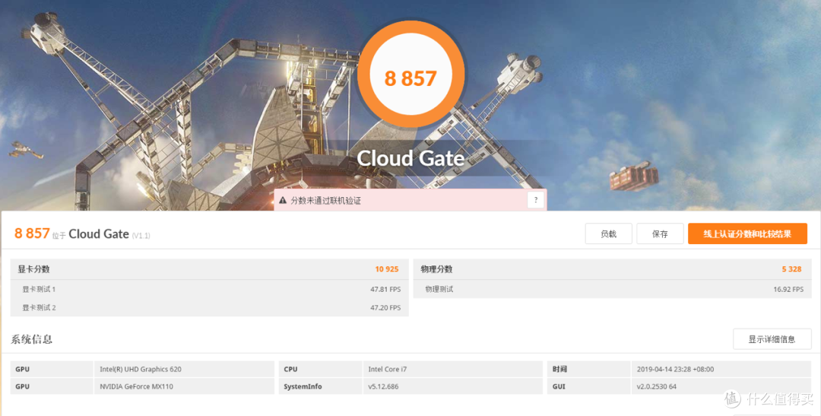Screen dimensions: 821x416
Task: Click the warning triangle icon
Action: click(283, 200)
